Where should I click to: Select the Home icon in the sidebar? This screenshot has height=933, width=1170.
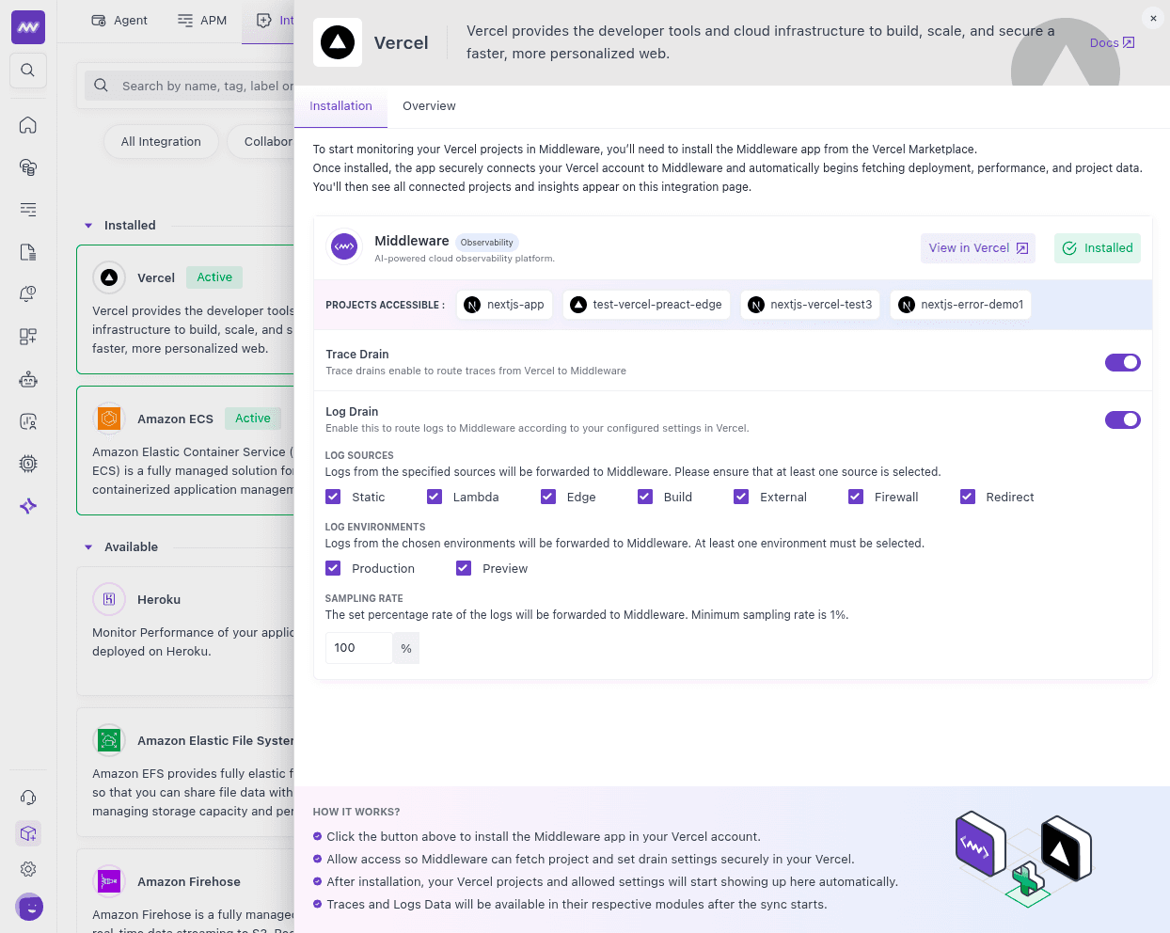tap(28, 124)
